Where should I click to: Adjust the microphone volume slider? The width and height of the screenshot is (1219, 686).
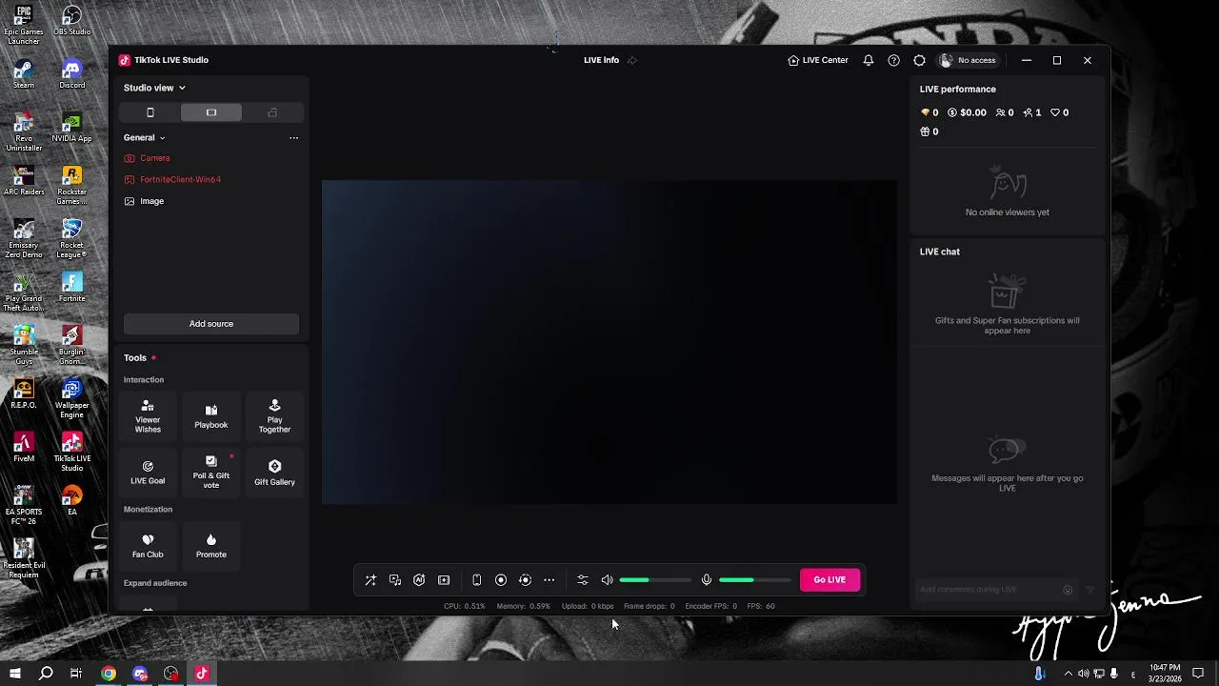pos(755,580)
